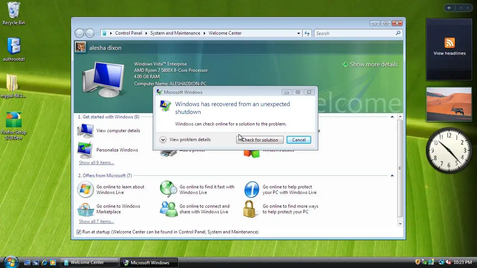This screenshot has width=477, height=268.
Task: Launch Internet Explorer from Quick Launch
Action: 44,262
